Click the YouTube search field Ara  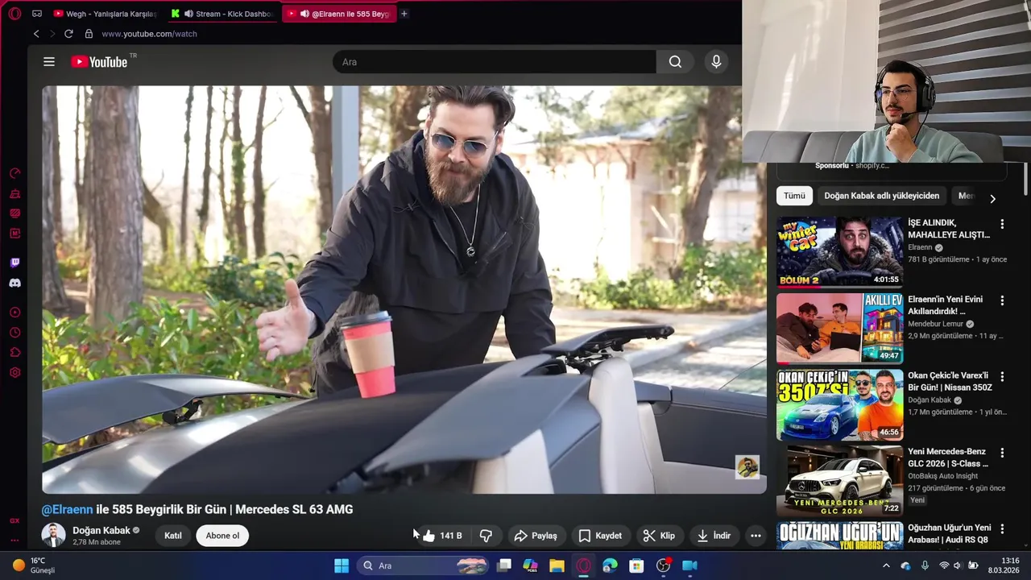pos(495,62)
